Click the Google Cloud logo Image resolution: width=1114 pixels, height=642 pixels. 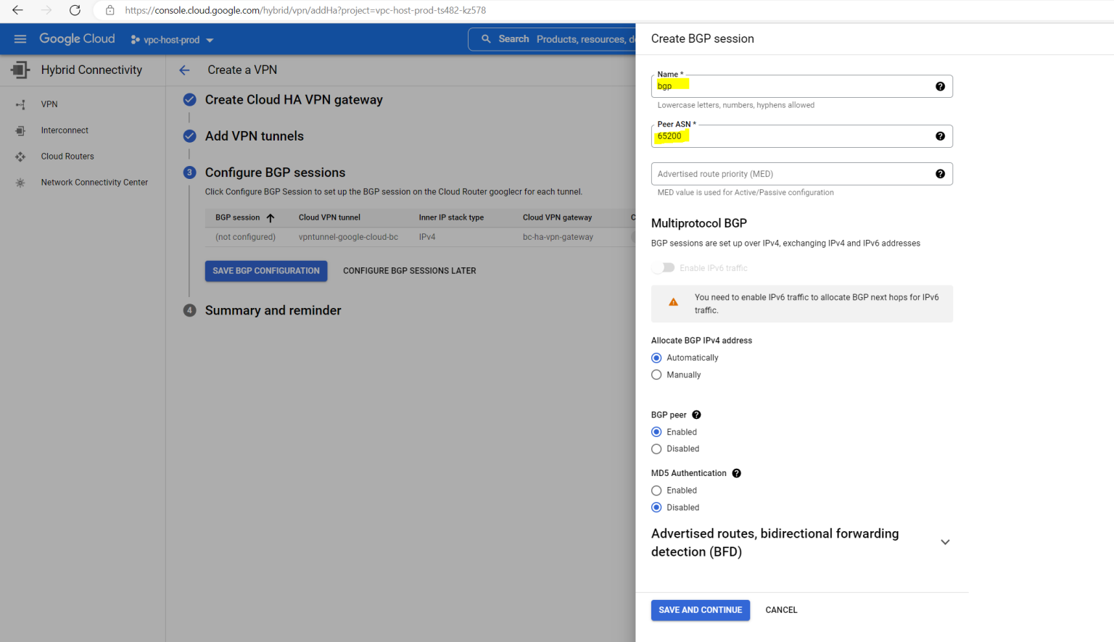[76, 38]
